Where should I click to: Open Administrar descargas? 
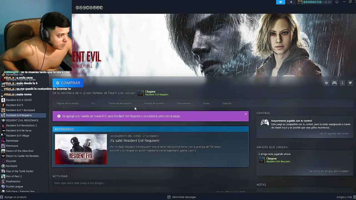181,197
